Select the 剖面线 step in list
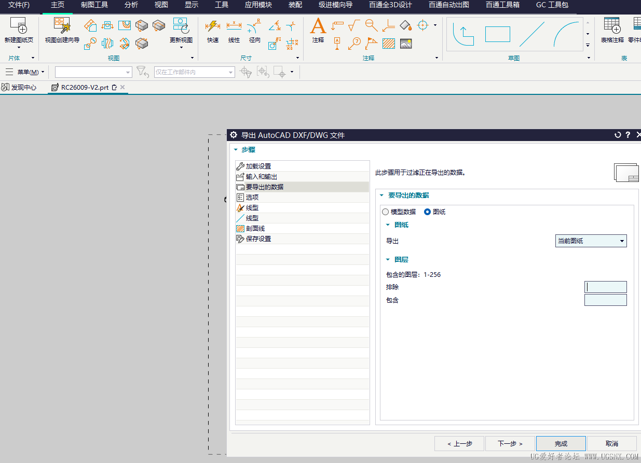The width and height of the screenshot is (641, 463). point(302,229)
